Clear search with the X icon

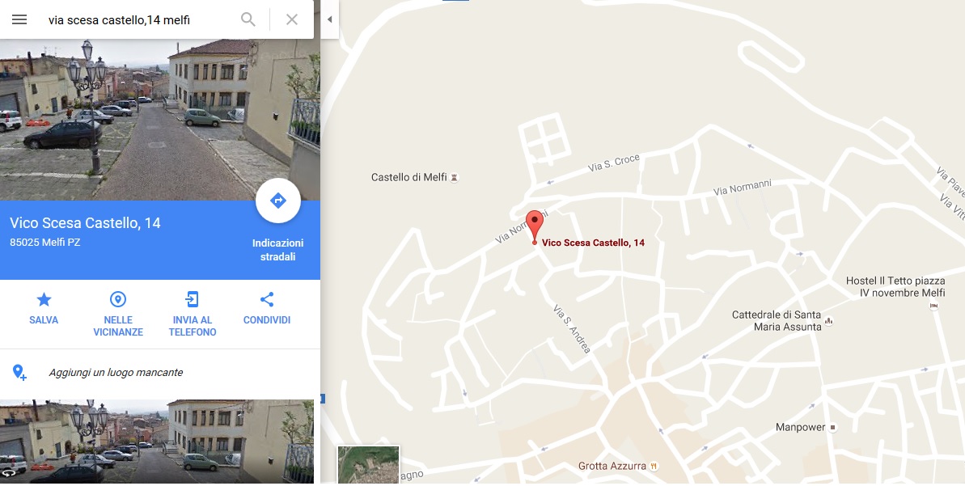[x=292, y=19]
